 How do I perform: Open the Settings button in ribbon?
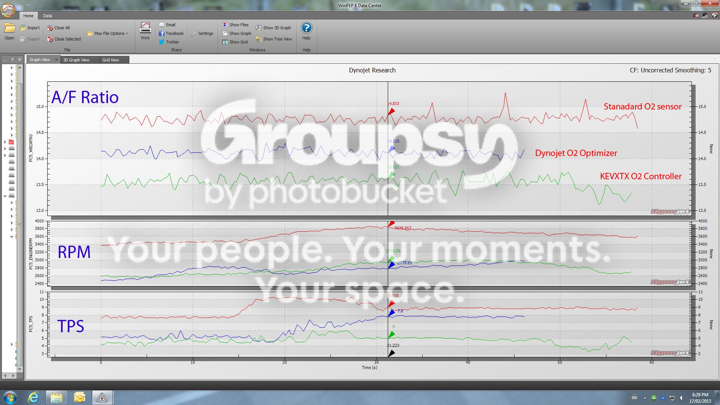point(202,33)
